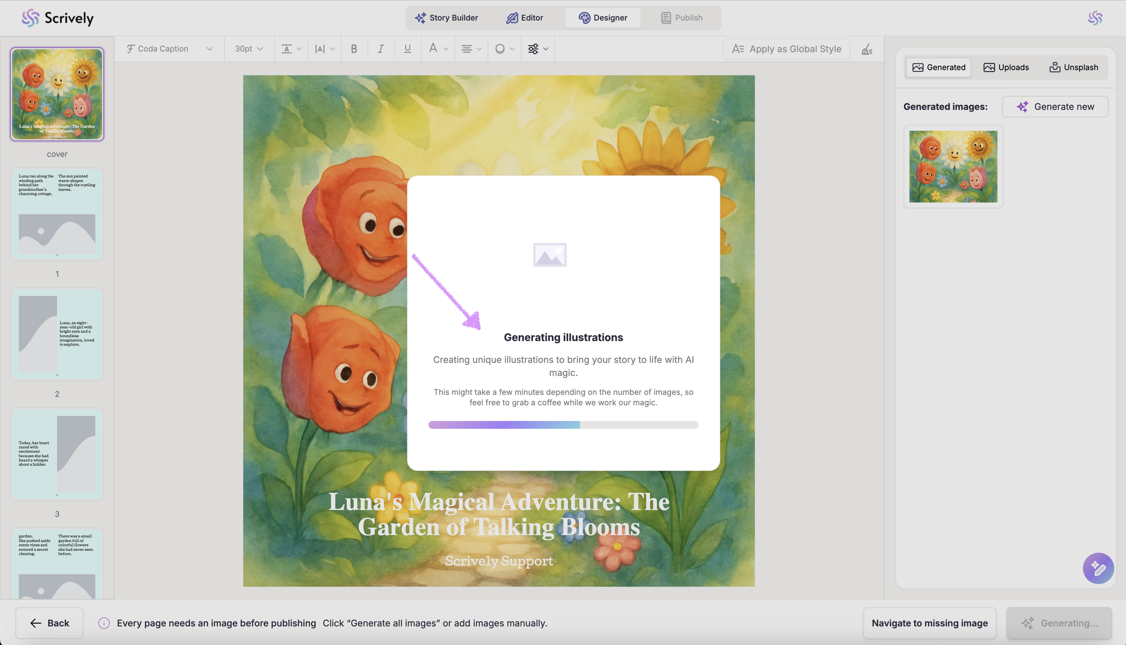Select the page 2 thumbnail
Viewport: 1126px width, 645px height.
(57, 335)
